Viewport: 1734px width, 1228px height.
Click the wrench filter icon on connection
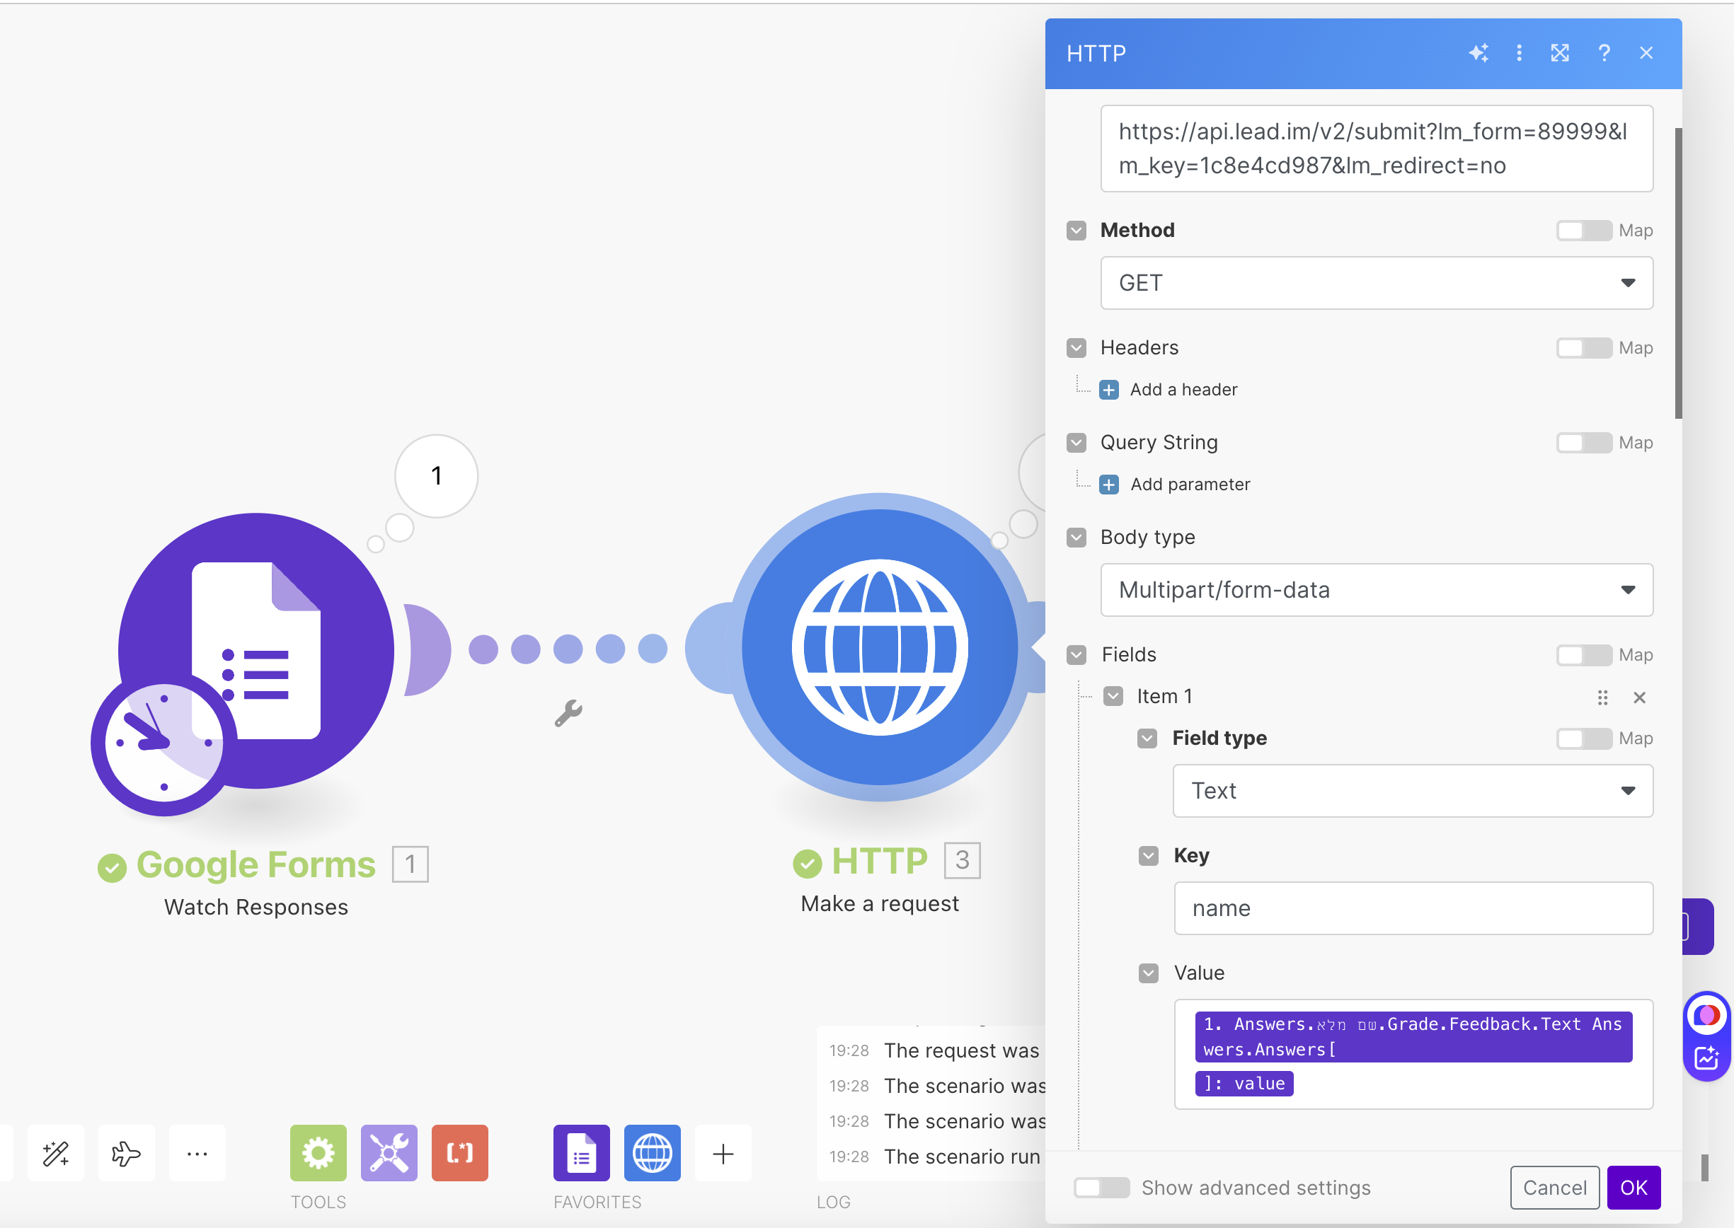(x=568, y=712)
